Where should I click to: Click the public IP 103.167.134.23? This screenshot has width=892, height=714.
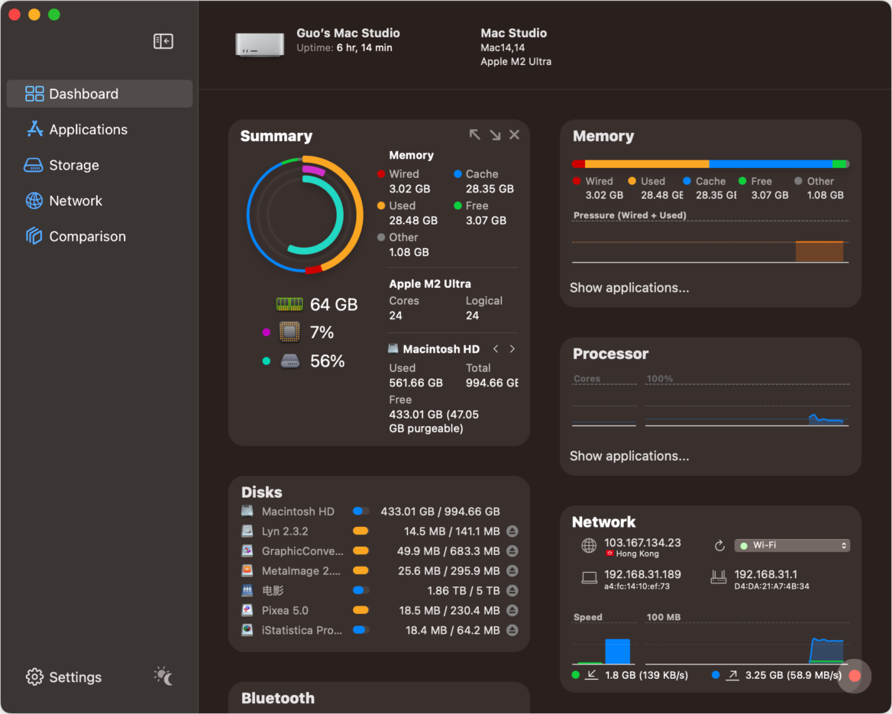pyautogui.click(x=642, y=543)
